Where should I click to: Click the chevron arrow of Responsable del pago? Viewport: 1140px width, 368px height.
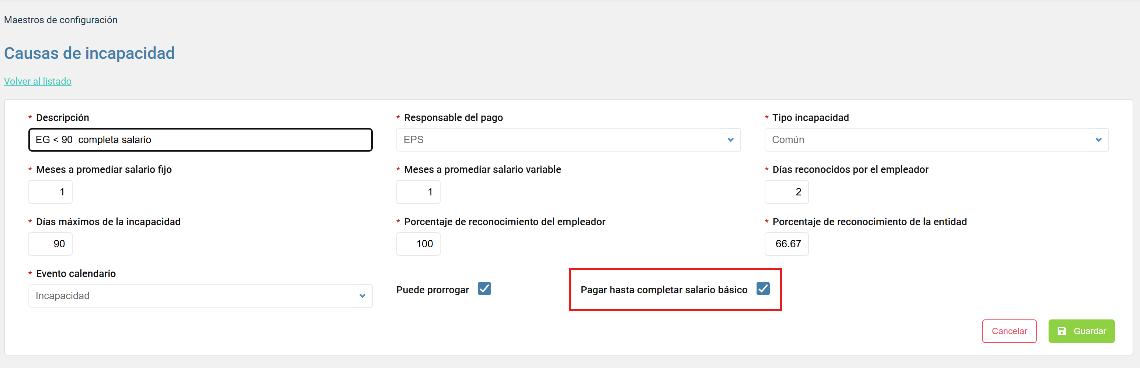[730, 140]
